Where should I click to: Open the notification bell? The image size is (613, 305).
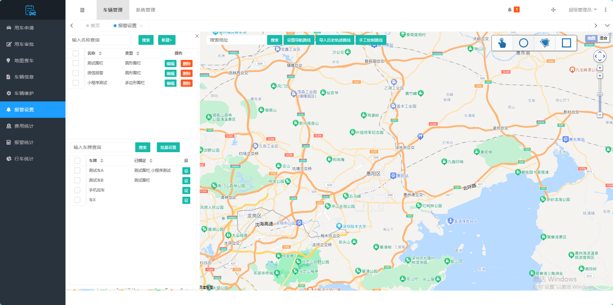tap(510, 10)
